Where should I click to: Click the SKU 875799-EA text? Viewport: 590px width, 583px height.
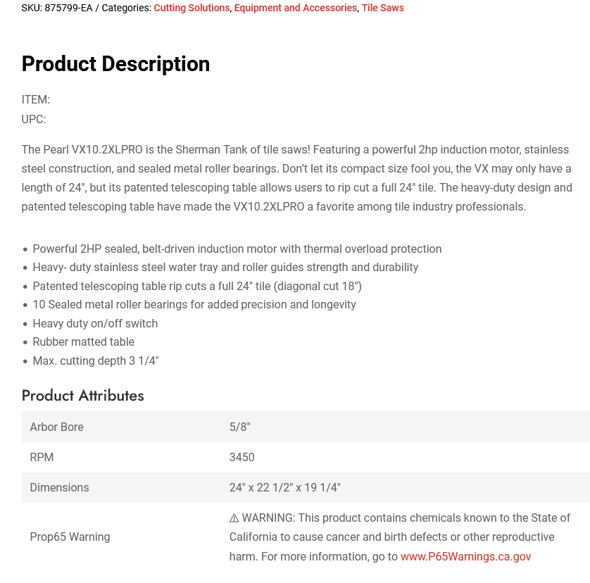coord(57,8)
